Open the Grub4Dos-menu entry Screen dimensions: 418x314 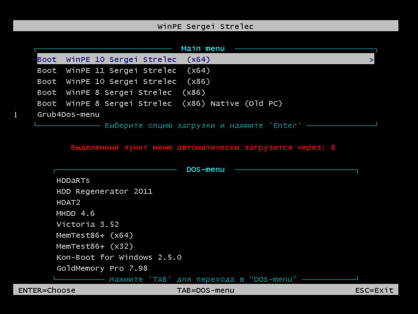coord(68,115)
